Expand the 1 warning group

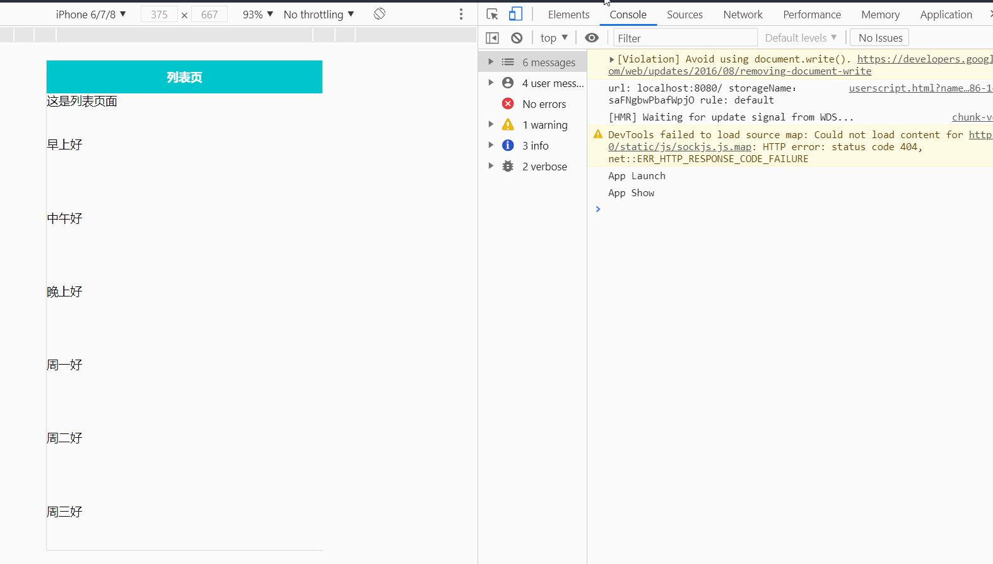tap(491, 124)
